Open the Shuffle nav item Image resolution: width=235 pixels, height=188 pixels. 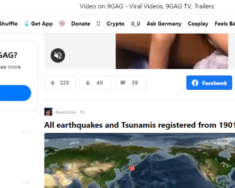click(8, 23)
